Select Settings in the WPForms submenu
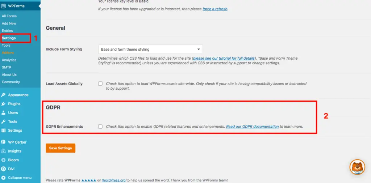371x183 pixels. click(9, 38)
